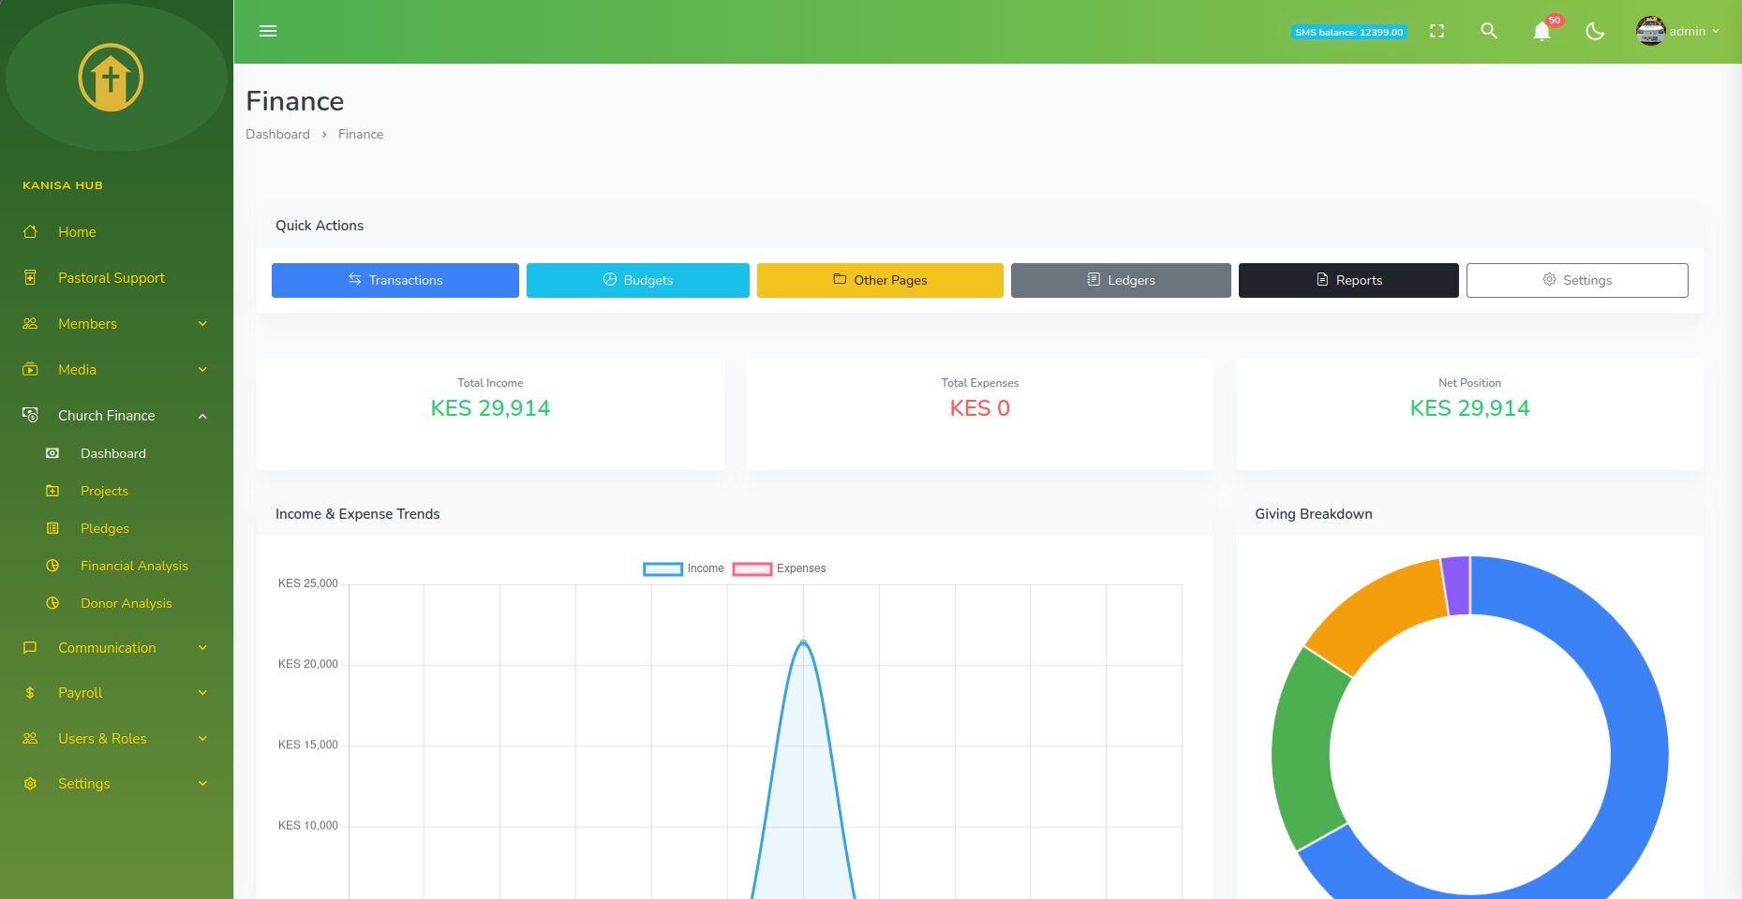Screen dimensions: 1742x899
Task: Click the Donor Analysis pie icon
Action: coord(52,603)
